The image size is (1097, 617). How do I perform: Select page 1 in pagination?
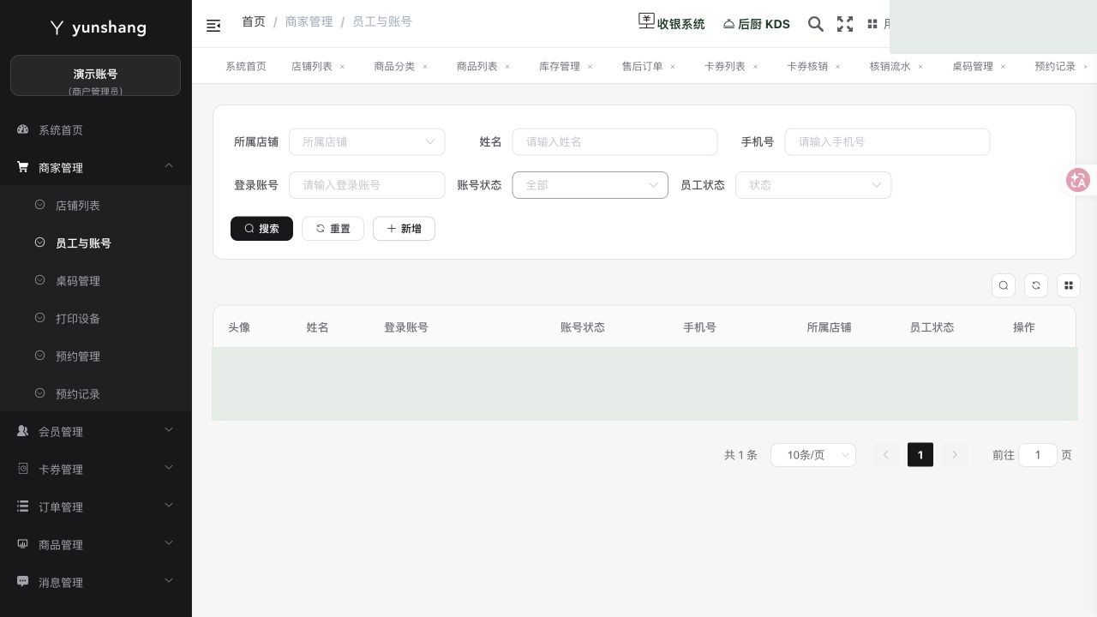(920, 455)
